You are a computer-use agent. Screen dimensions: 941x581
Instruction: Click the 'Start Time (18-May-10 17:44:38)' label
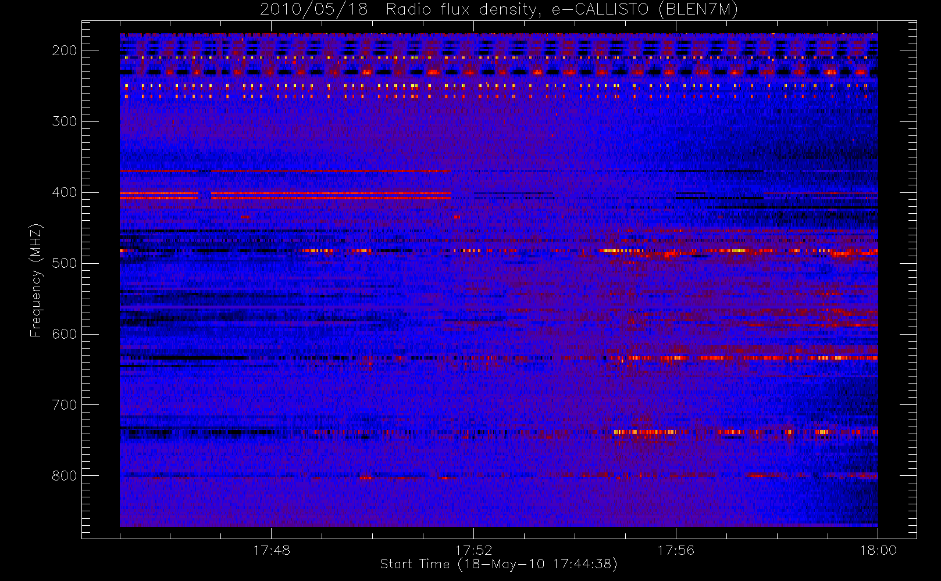click(x=498, y=564)
